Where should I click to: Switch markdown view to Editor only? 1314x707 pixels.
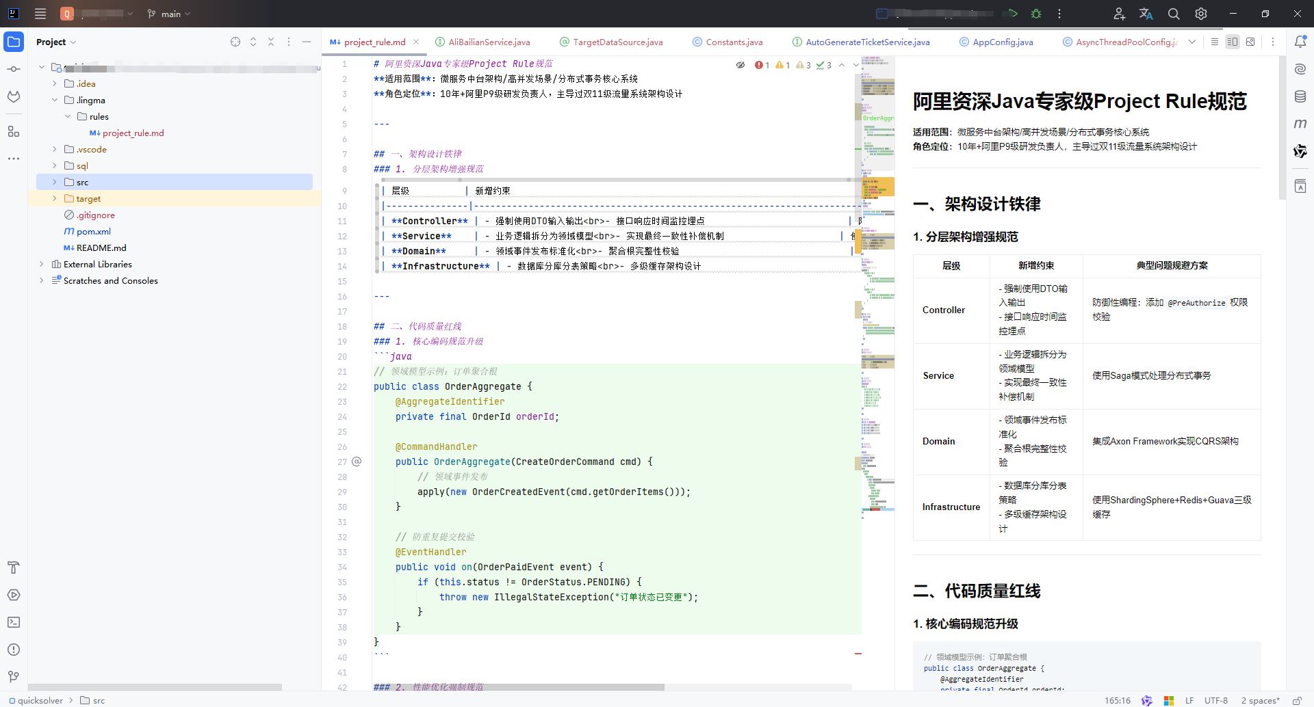pyautogui.click(x=1215, y=42)
